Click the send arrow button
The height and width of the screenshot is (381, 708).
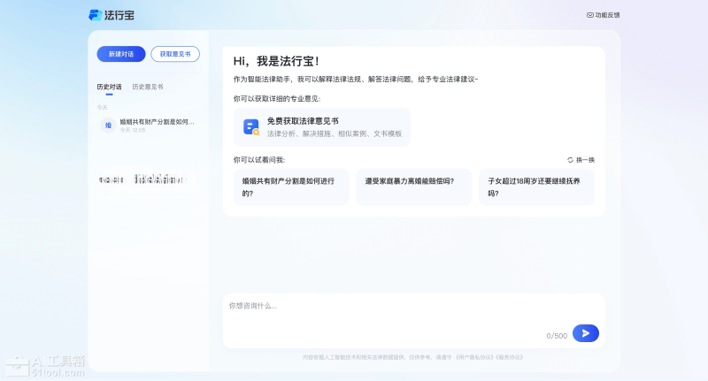[585, 333]
